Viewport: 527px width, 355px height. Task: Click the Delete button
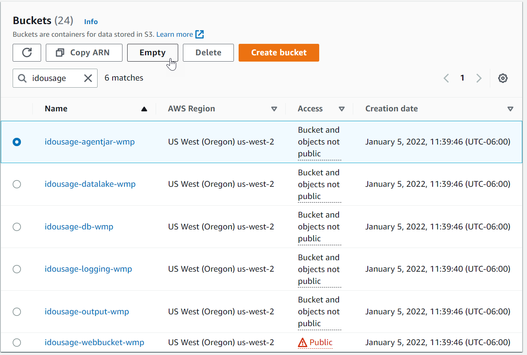pos(208,53)
